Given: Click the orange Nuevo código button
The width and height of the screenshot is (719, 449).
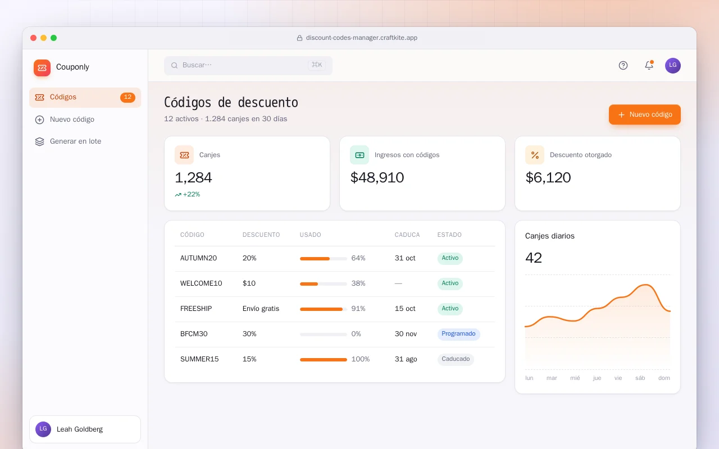Looking at the screenshot, I should coord(645,114).
